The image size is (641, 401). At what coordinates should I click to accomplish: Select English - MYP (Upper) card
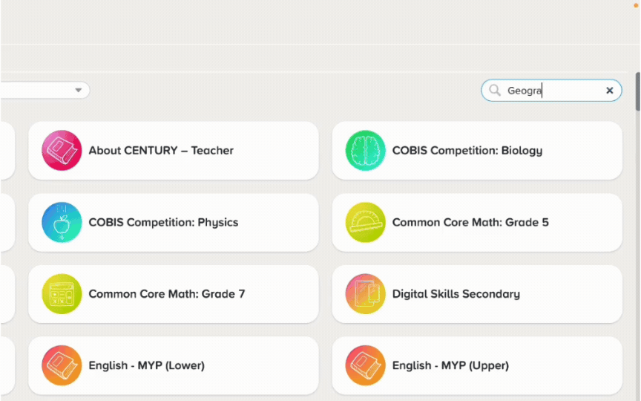click(477, 365)
